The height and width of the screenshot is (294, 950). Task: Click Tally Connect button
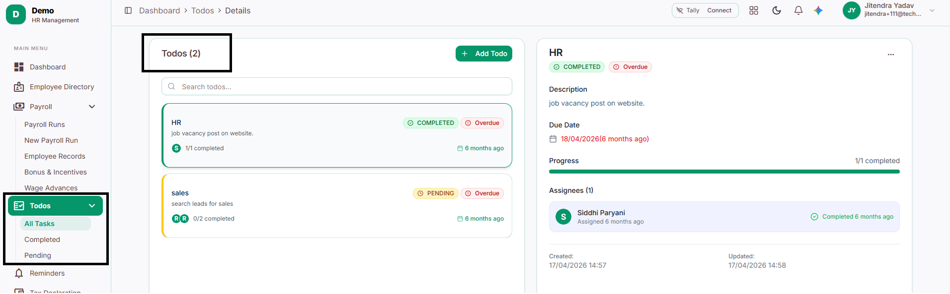tap(705, 10)
